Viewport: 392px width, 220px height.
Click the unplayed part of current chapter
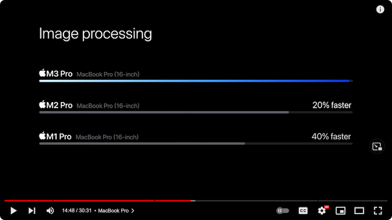coord(255,201)
